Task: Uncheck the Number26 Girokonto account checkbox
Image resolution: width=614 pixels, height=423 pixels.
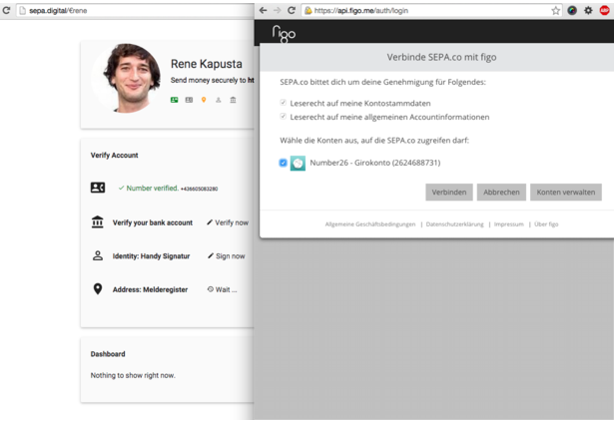Action: 283,163
